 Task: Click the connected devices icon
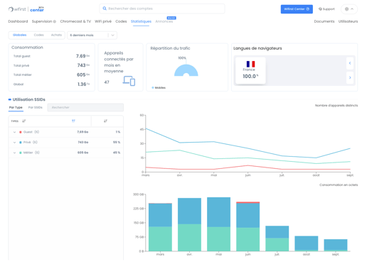tap(129, 81)
